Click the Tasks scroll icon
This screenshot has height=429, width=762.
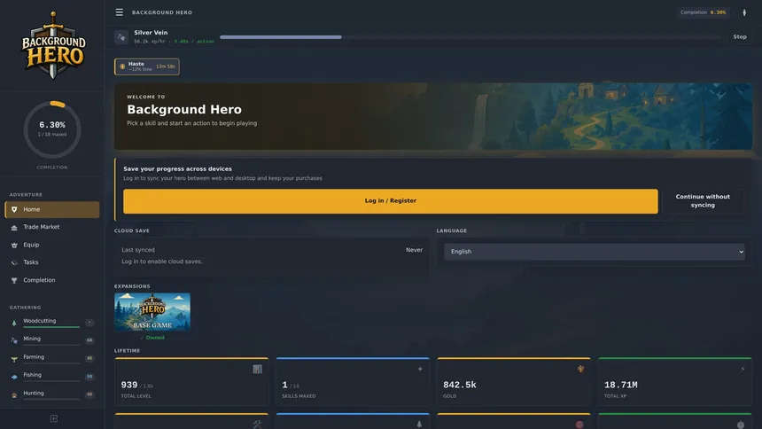pos(14,262)
